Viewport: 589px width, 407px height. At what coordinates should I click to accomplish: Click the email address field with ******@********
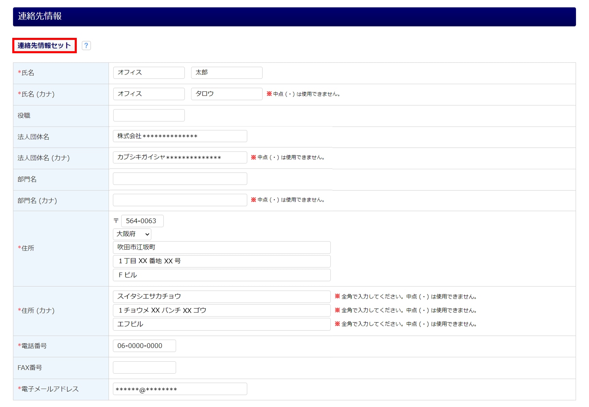pos(180,389)
